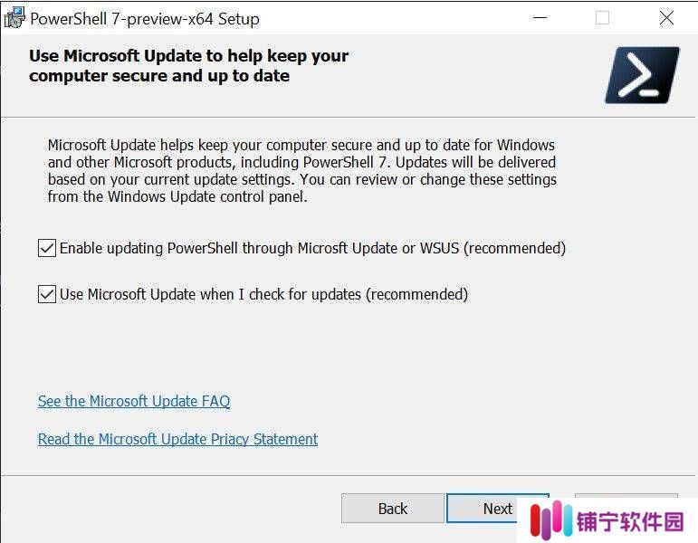Open the See the Microsoft Update FAQ link
Screen dimensions: 698x543
pos(134,401)
